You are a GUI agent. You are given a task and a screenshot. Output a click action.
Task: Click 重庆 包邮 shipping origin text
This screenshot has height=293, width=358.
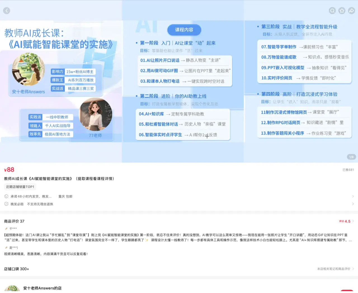pos(65,196)
